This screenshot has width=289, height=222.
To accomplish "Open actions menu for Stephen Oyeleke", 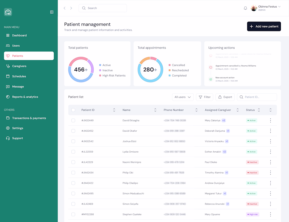I will coord(271,214).
